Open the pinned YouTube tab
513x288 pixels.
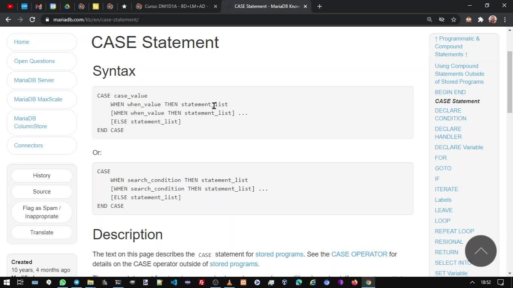click(10, 6)
